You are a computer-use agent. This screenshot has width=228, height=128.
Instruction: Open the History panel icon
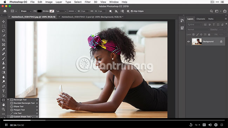click(182, 20)
